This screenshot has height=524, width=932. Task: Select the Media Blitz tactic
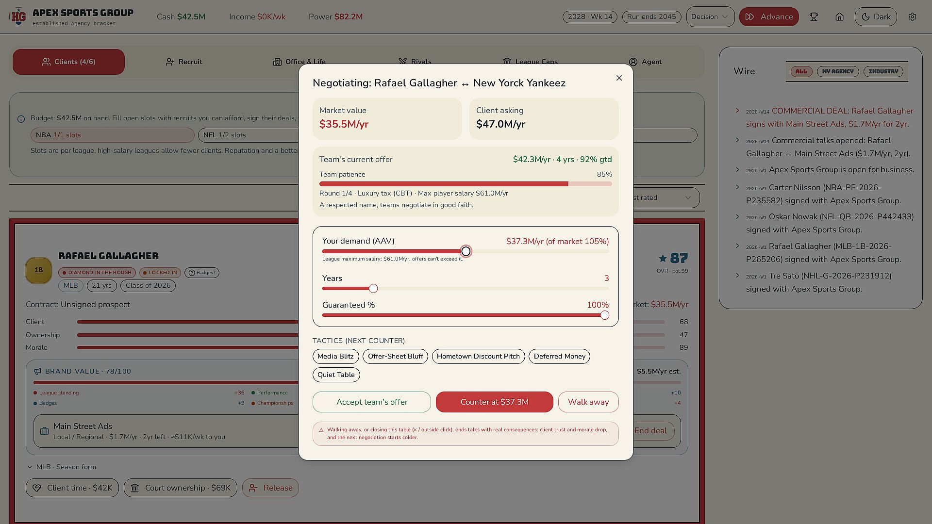point(335,357)
